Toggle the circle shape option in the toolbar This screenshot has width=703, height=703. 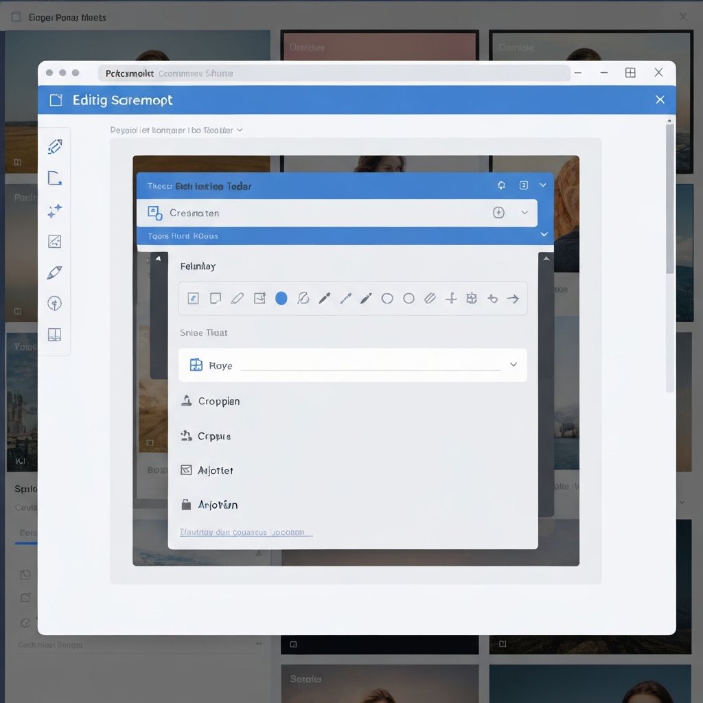pyautogui.click(x=387, y=298)
